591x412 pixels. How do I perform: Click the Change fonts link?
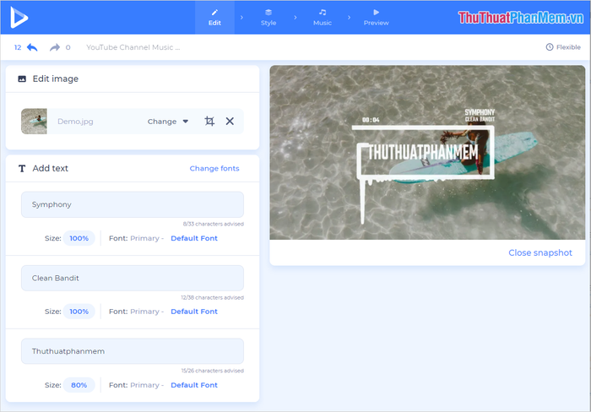214,169
